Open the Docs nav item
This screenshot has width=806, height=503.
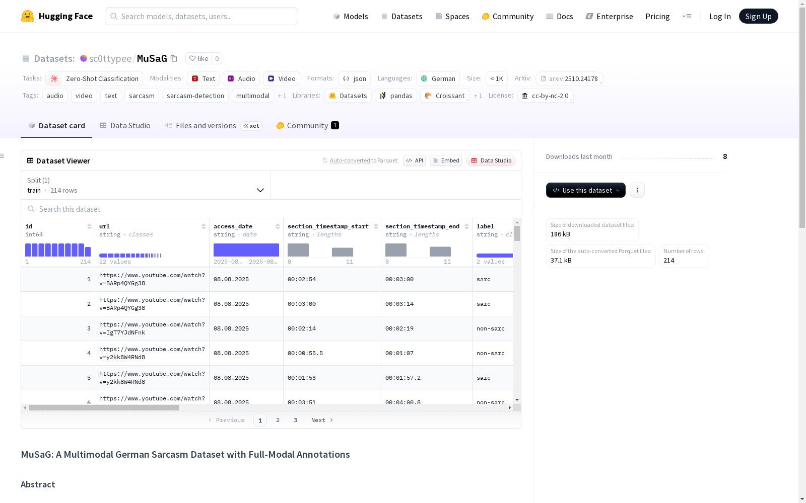tap(560, 16)
